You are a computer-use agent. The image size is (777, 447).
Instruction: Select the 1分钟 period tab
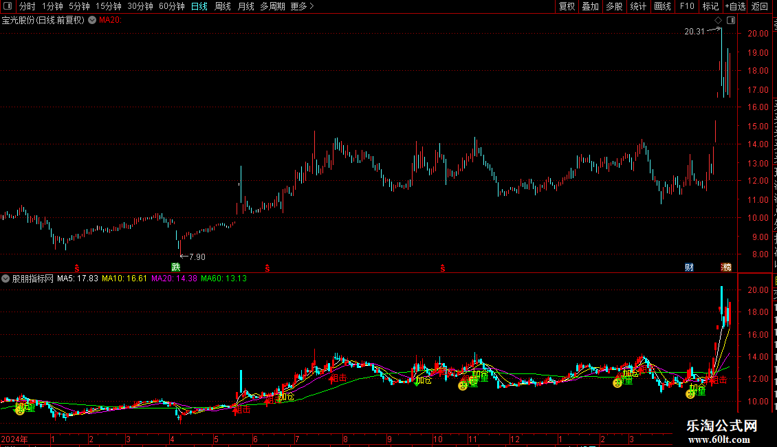[x=52, y=6]
